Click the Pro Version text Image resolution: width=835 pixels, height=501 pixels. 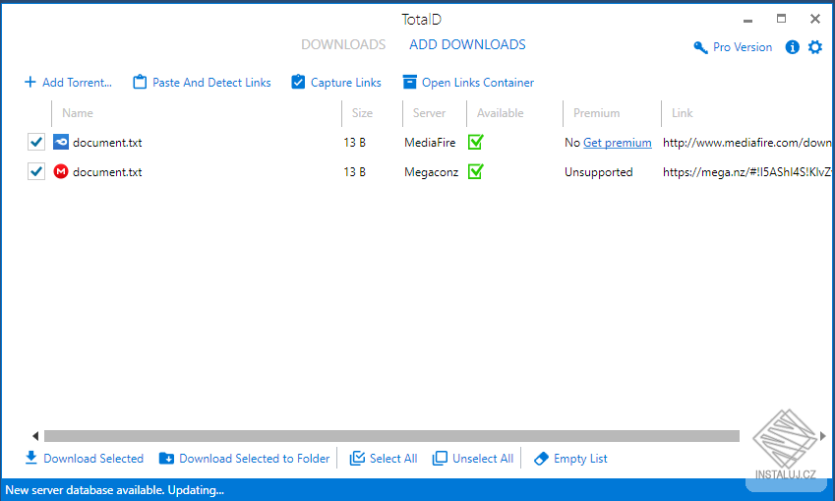click(743, 47)
